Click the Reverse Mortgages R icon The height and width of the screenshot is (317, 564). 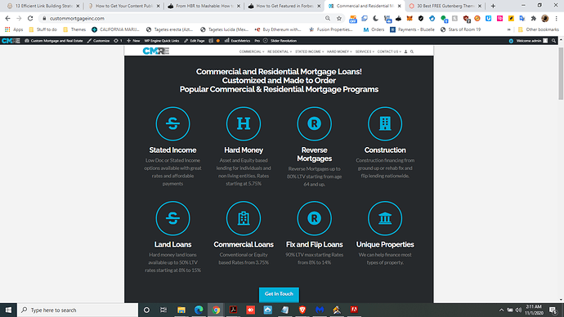[314, 123]
